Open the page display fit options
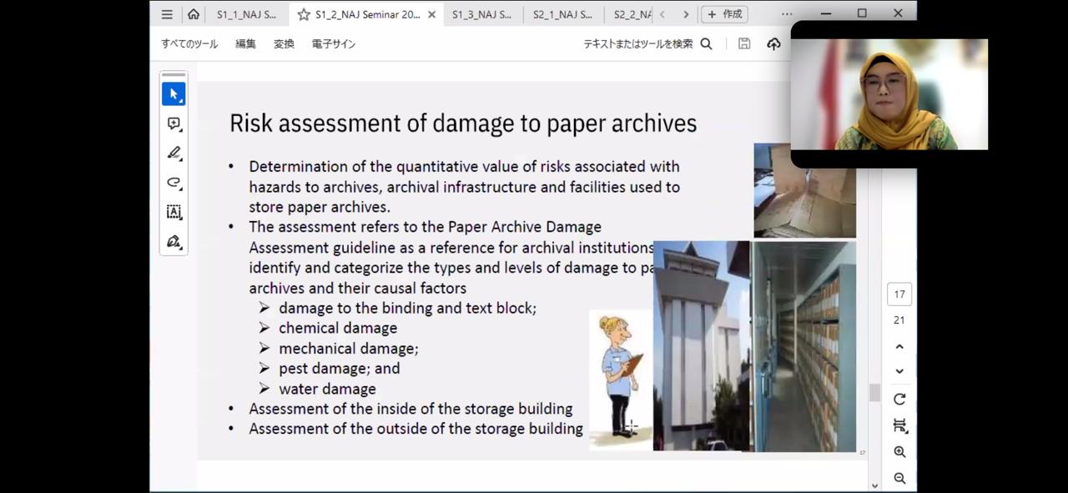Screen dimensions: 1068x493 click(899, 425)
